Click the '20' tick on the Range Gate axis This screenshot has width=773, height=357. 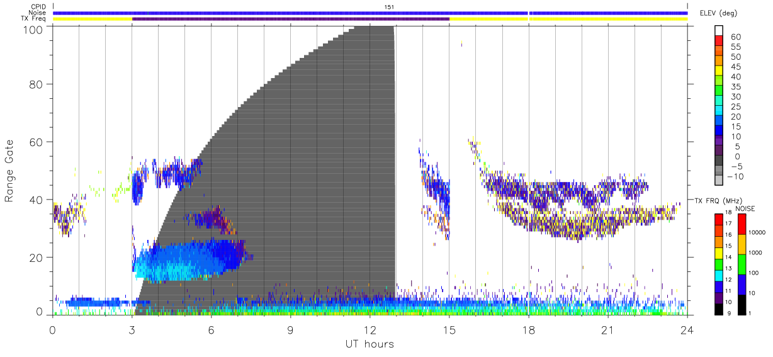36,258
